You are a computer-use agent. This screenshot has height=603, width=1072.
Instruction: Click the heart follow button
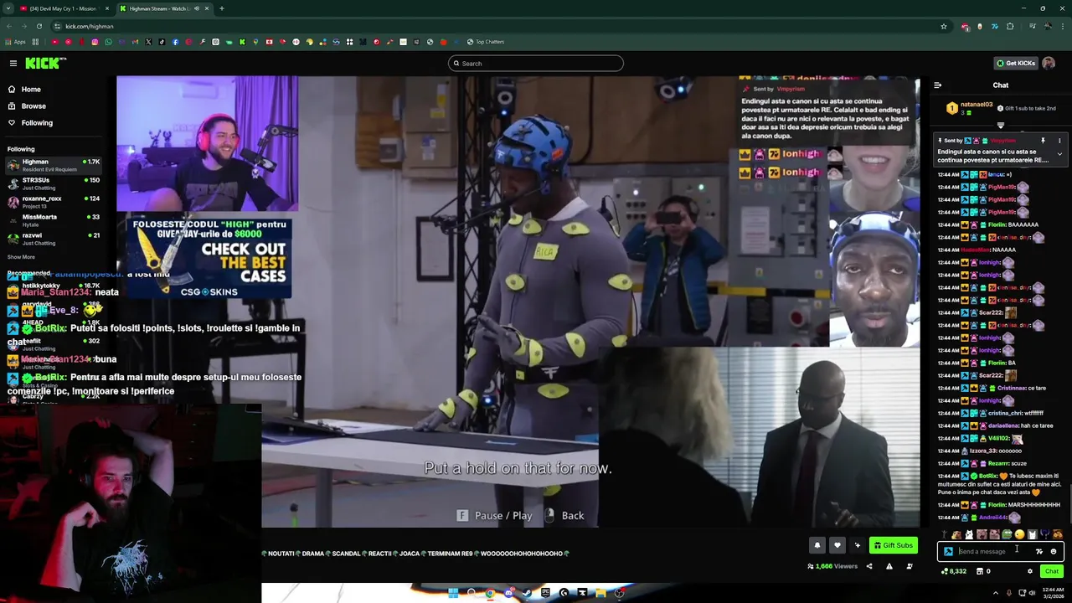click(x=837, y=545)
